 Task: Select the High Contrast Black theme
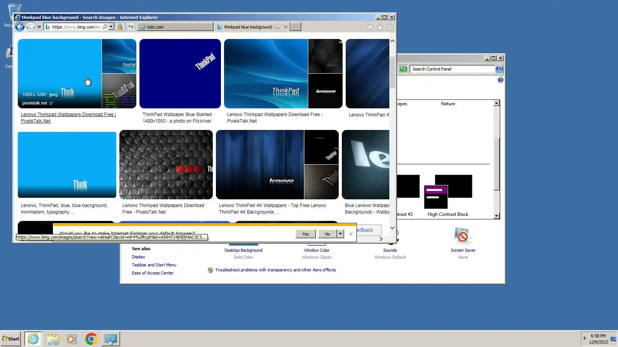coord(448,195)
